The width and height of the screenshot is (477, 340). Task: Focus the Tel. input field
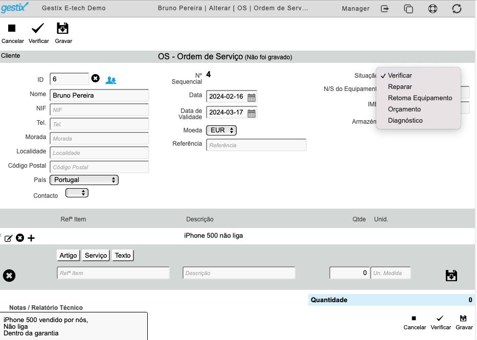tap(99, 124)
